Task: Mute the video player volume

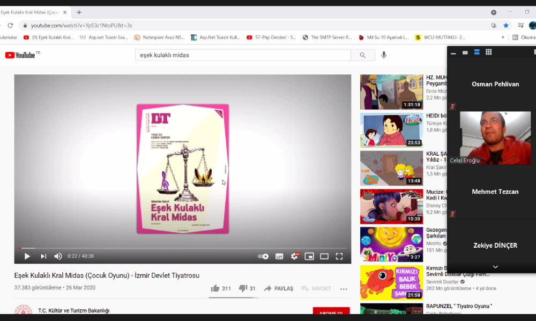Action: coord(58,256)
